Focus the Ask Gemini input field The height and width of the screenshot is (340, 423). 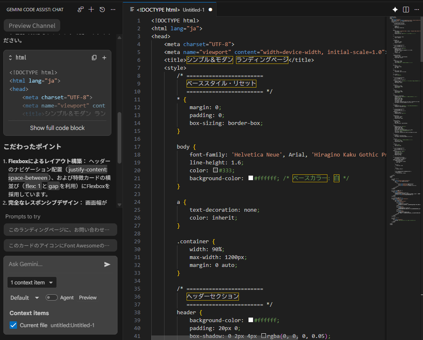(x=54, y=264)
